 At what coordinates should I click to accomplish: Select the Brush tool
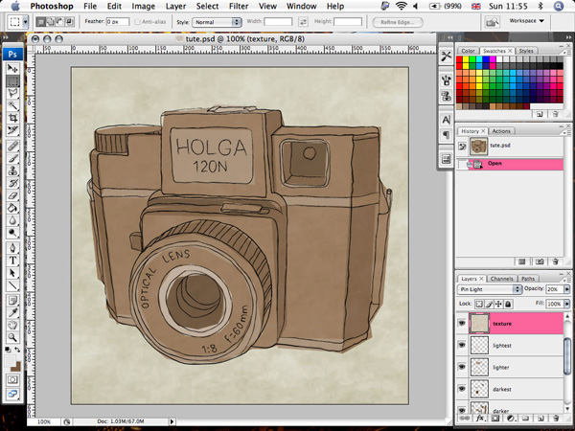(x=12, y=159)
